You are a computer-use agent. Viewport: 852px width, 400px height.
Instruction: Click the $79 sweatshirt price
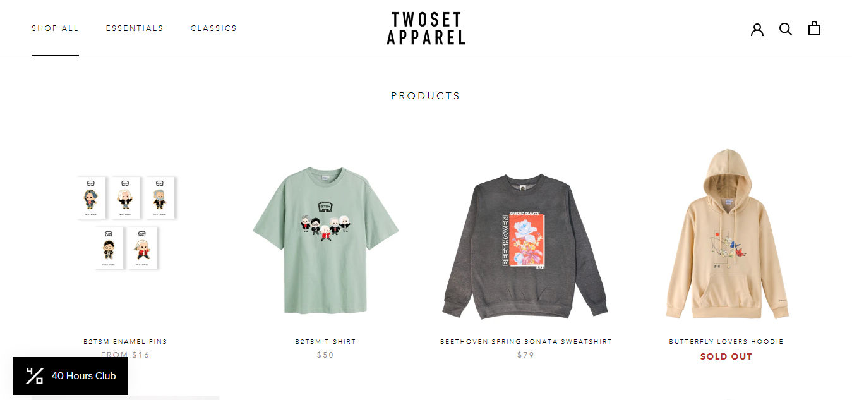525,355
